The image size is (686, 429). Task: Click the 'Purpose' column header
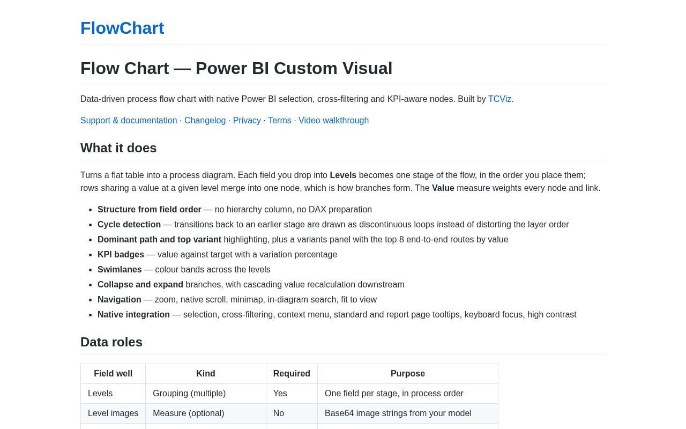click(x=408, y=374)
